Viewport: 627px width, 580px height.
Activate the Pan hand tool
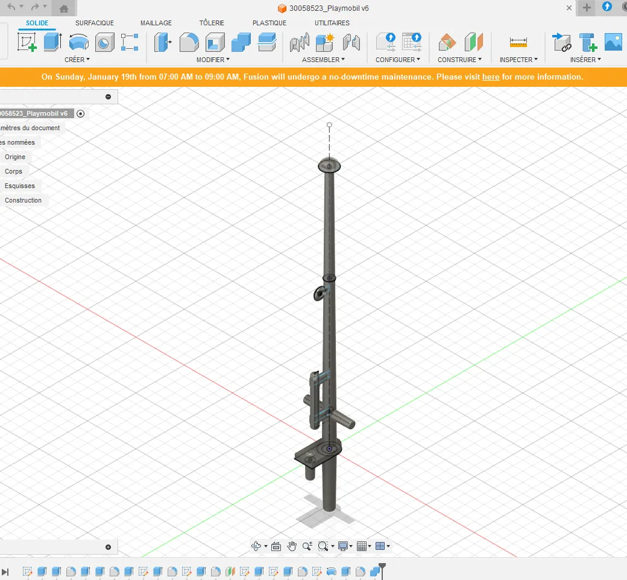point(292,546)
